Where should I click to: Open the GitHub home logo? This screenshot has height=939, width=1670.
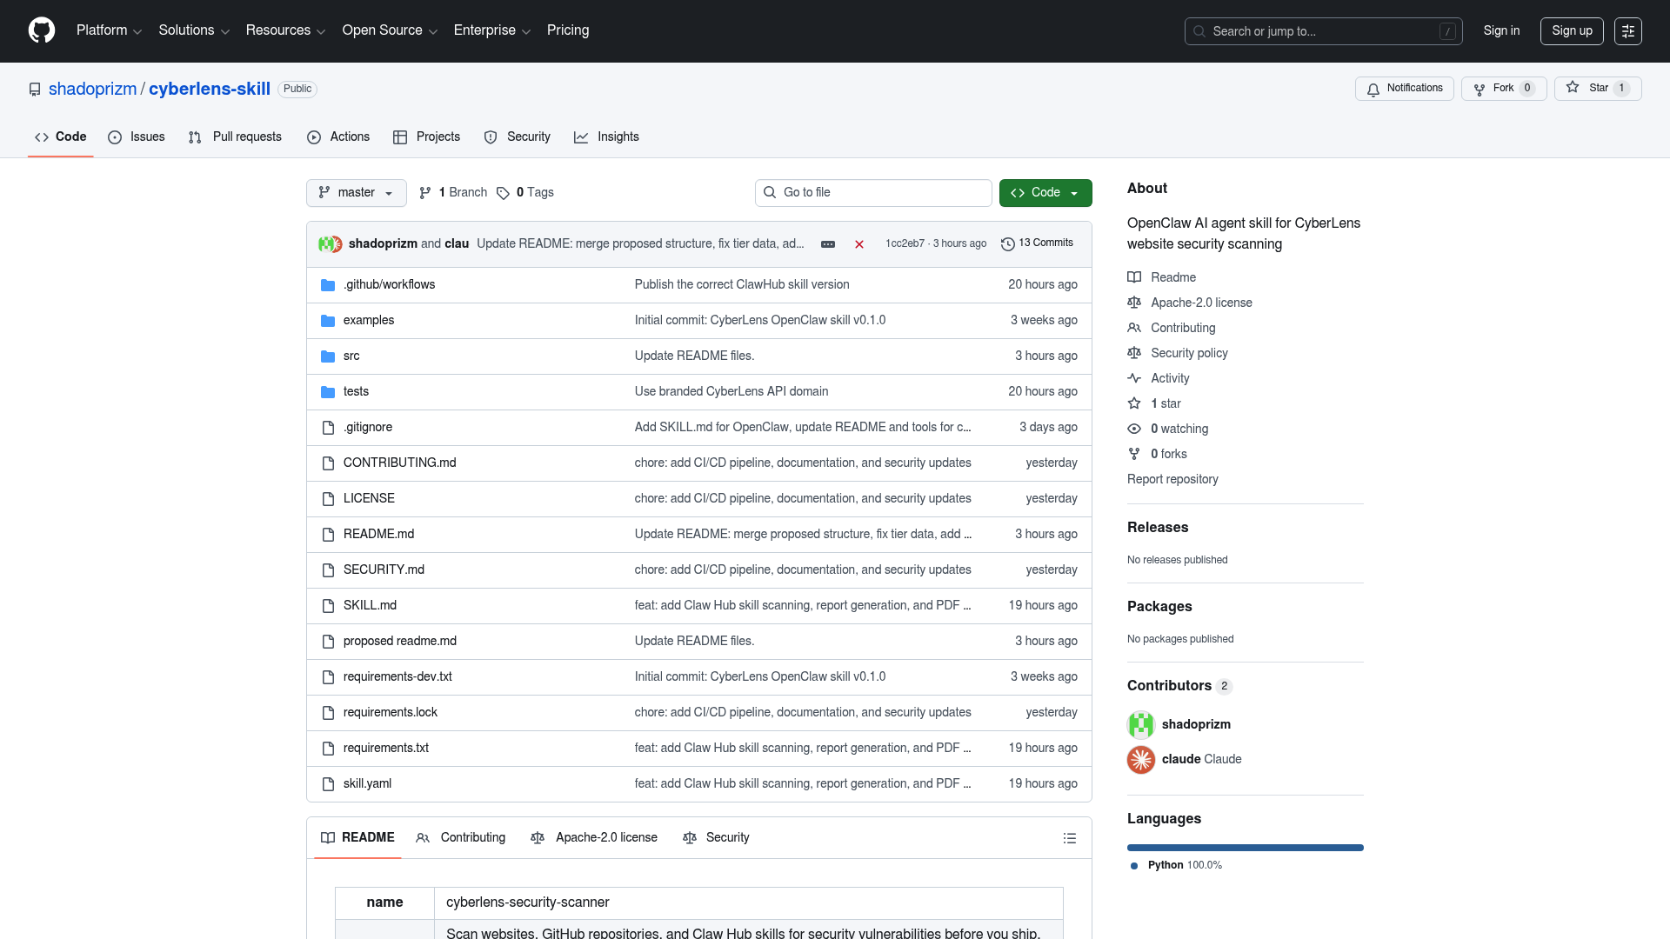[42, 30]
